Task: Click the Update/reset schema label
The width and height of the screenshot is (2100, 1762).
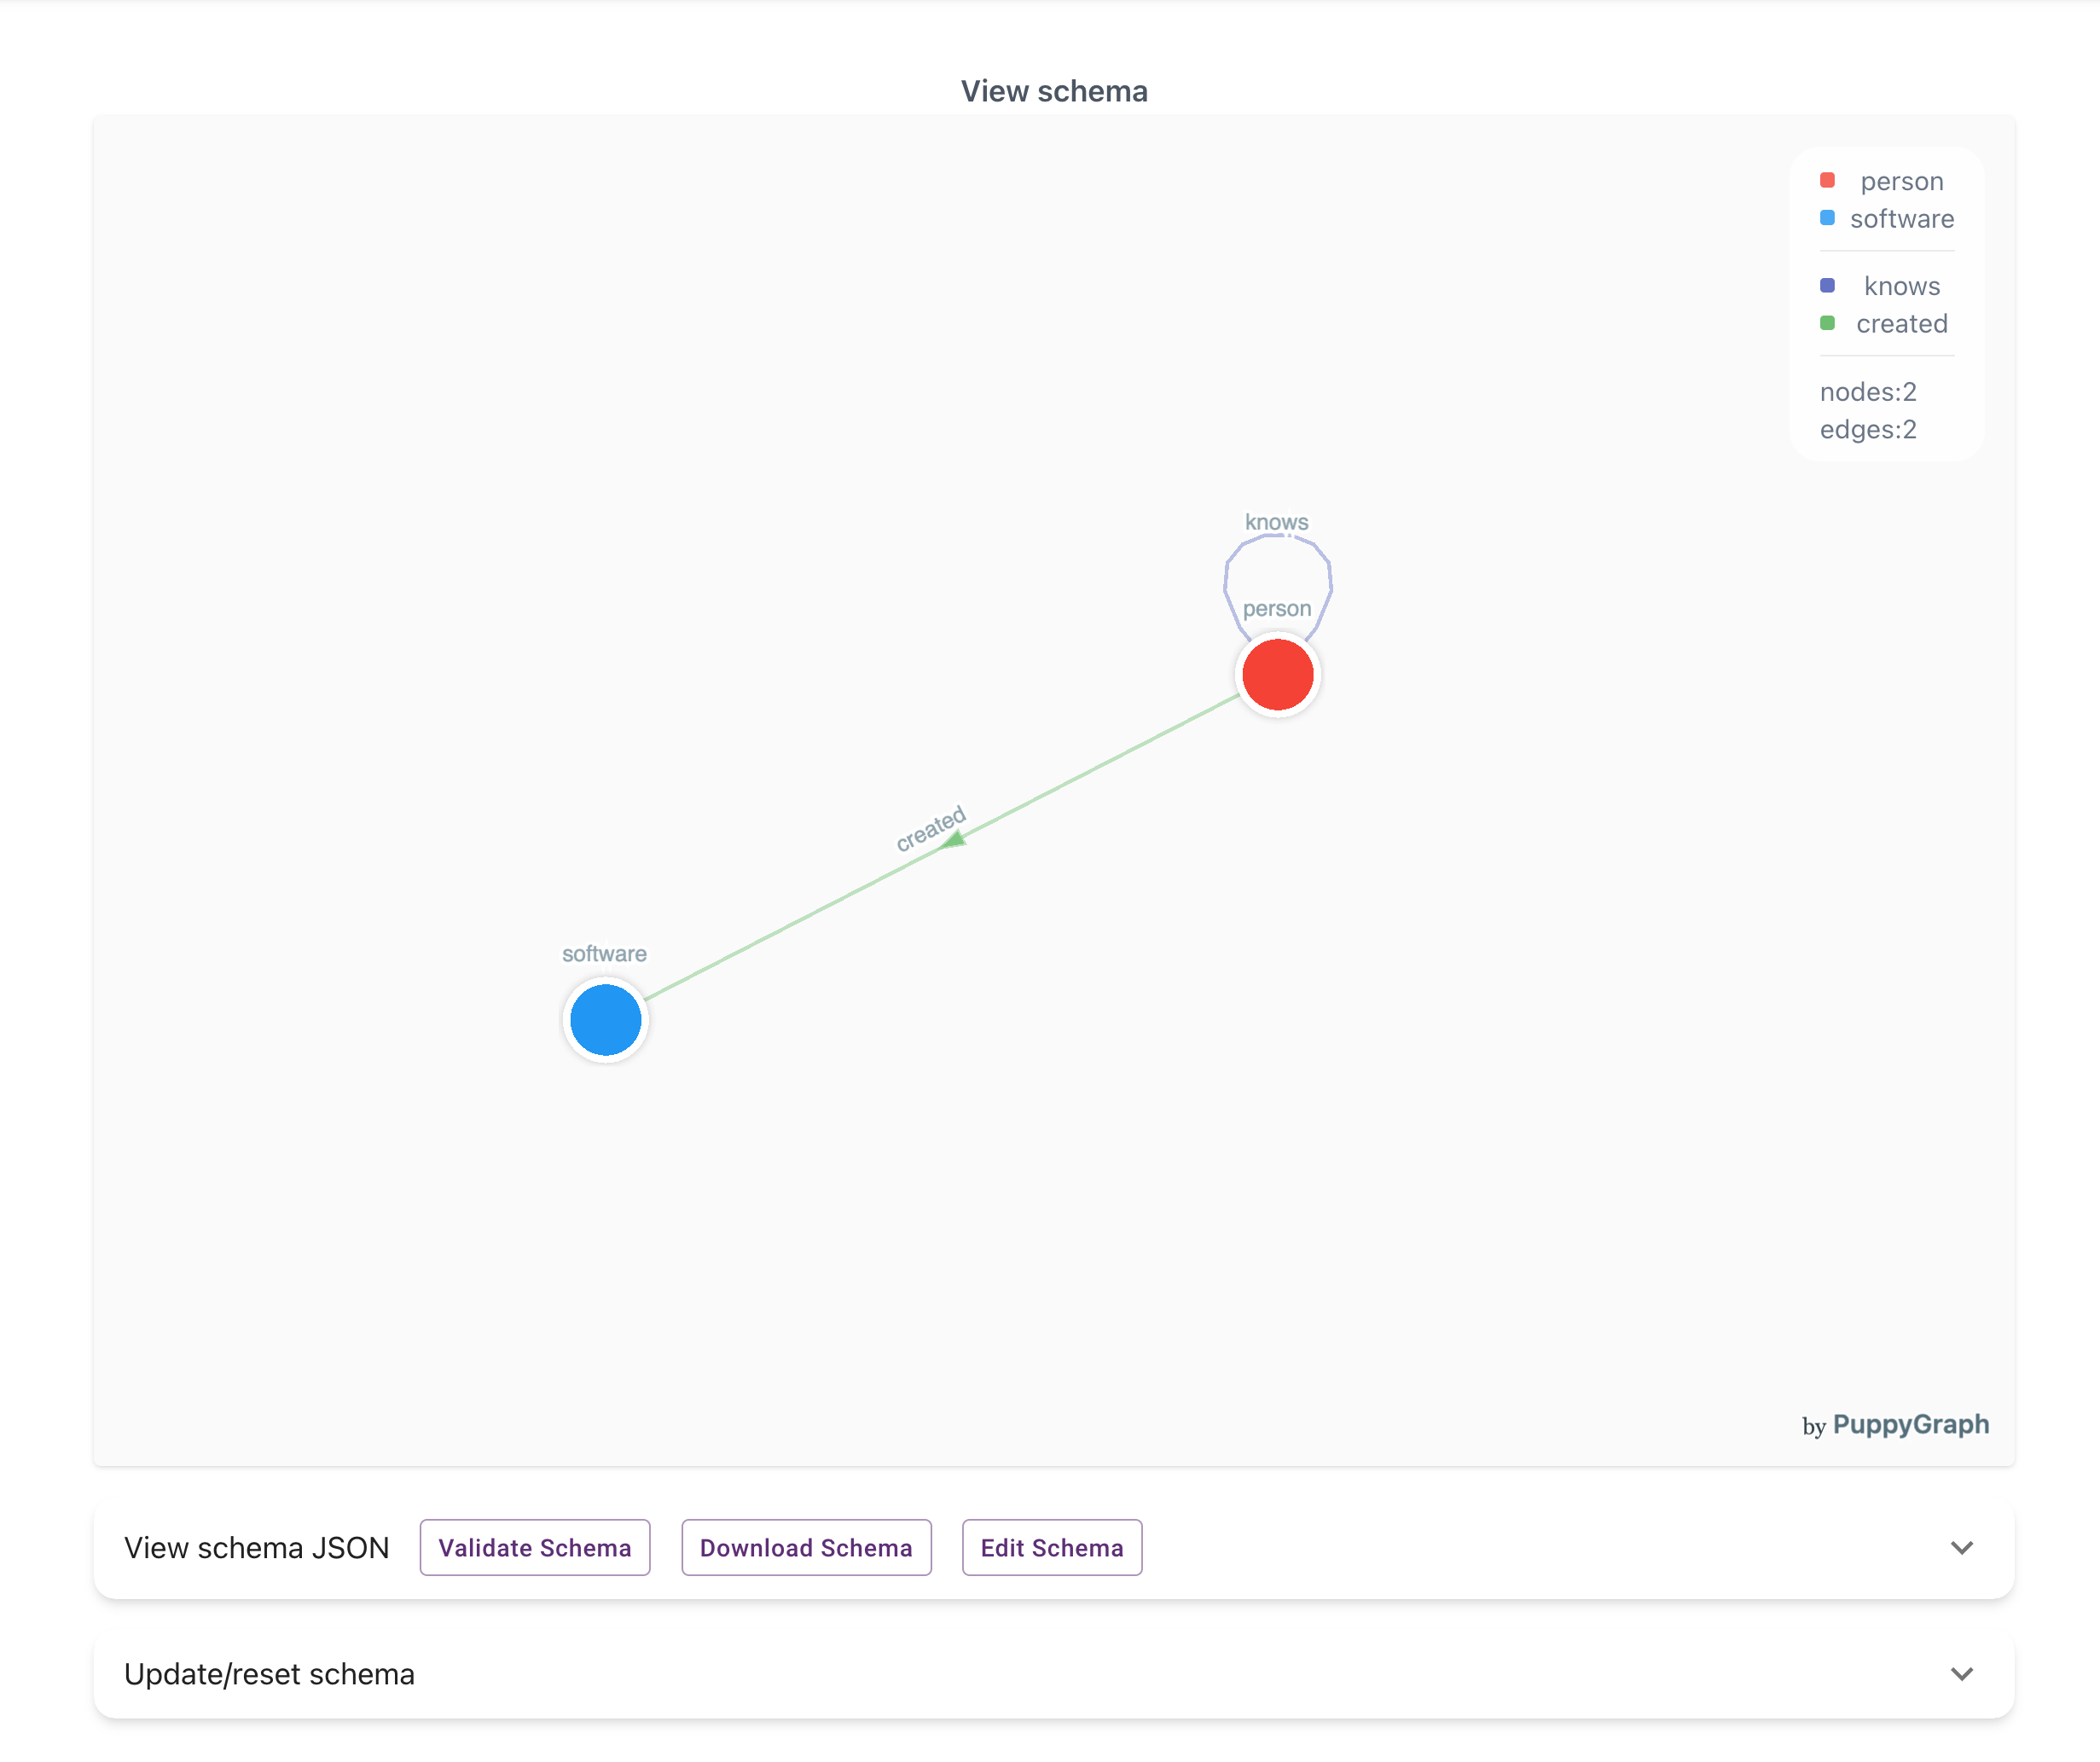Action: pyautogui.click(x=269, y=1674)
